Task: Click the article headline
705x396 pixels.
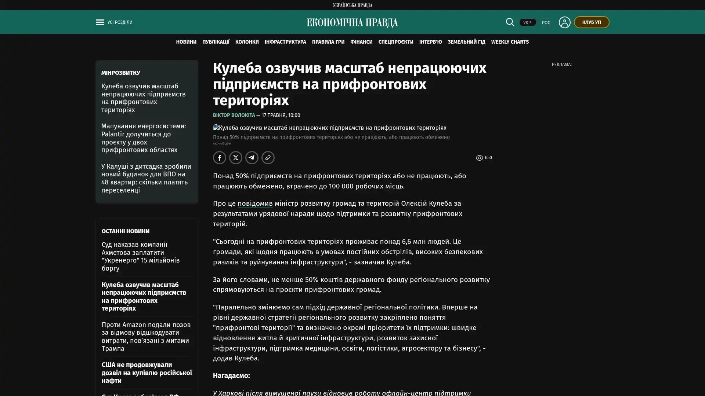Action: pyautogui.click(x=350, y=84)
